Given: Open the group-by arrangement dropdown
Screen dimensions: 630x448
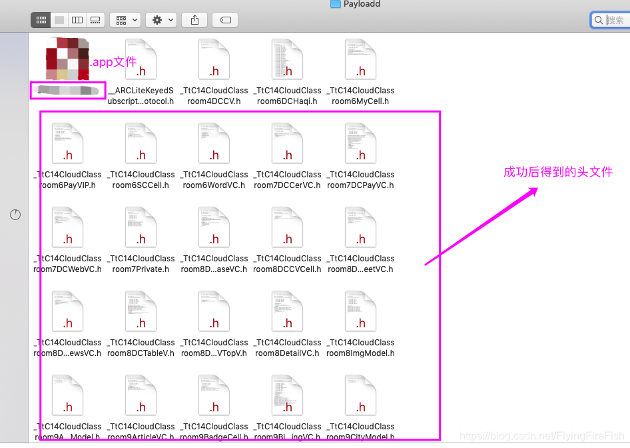Looking at the screenshot, I should (125, 20).
